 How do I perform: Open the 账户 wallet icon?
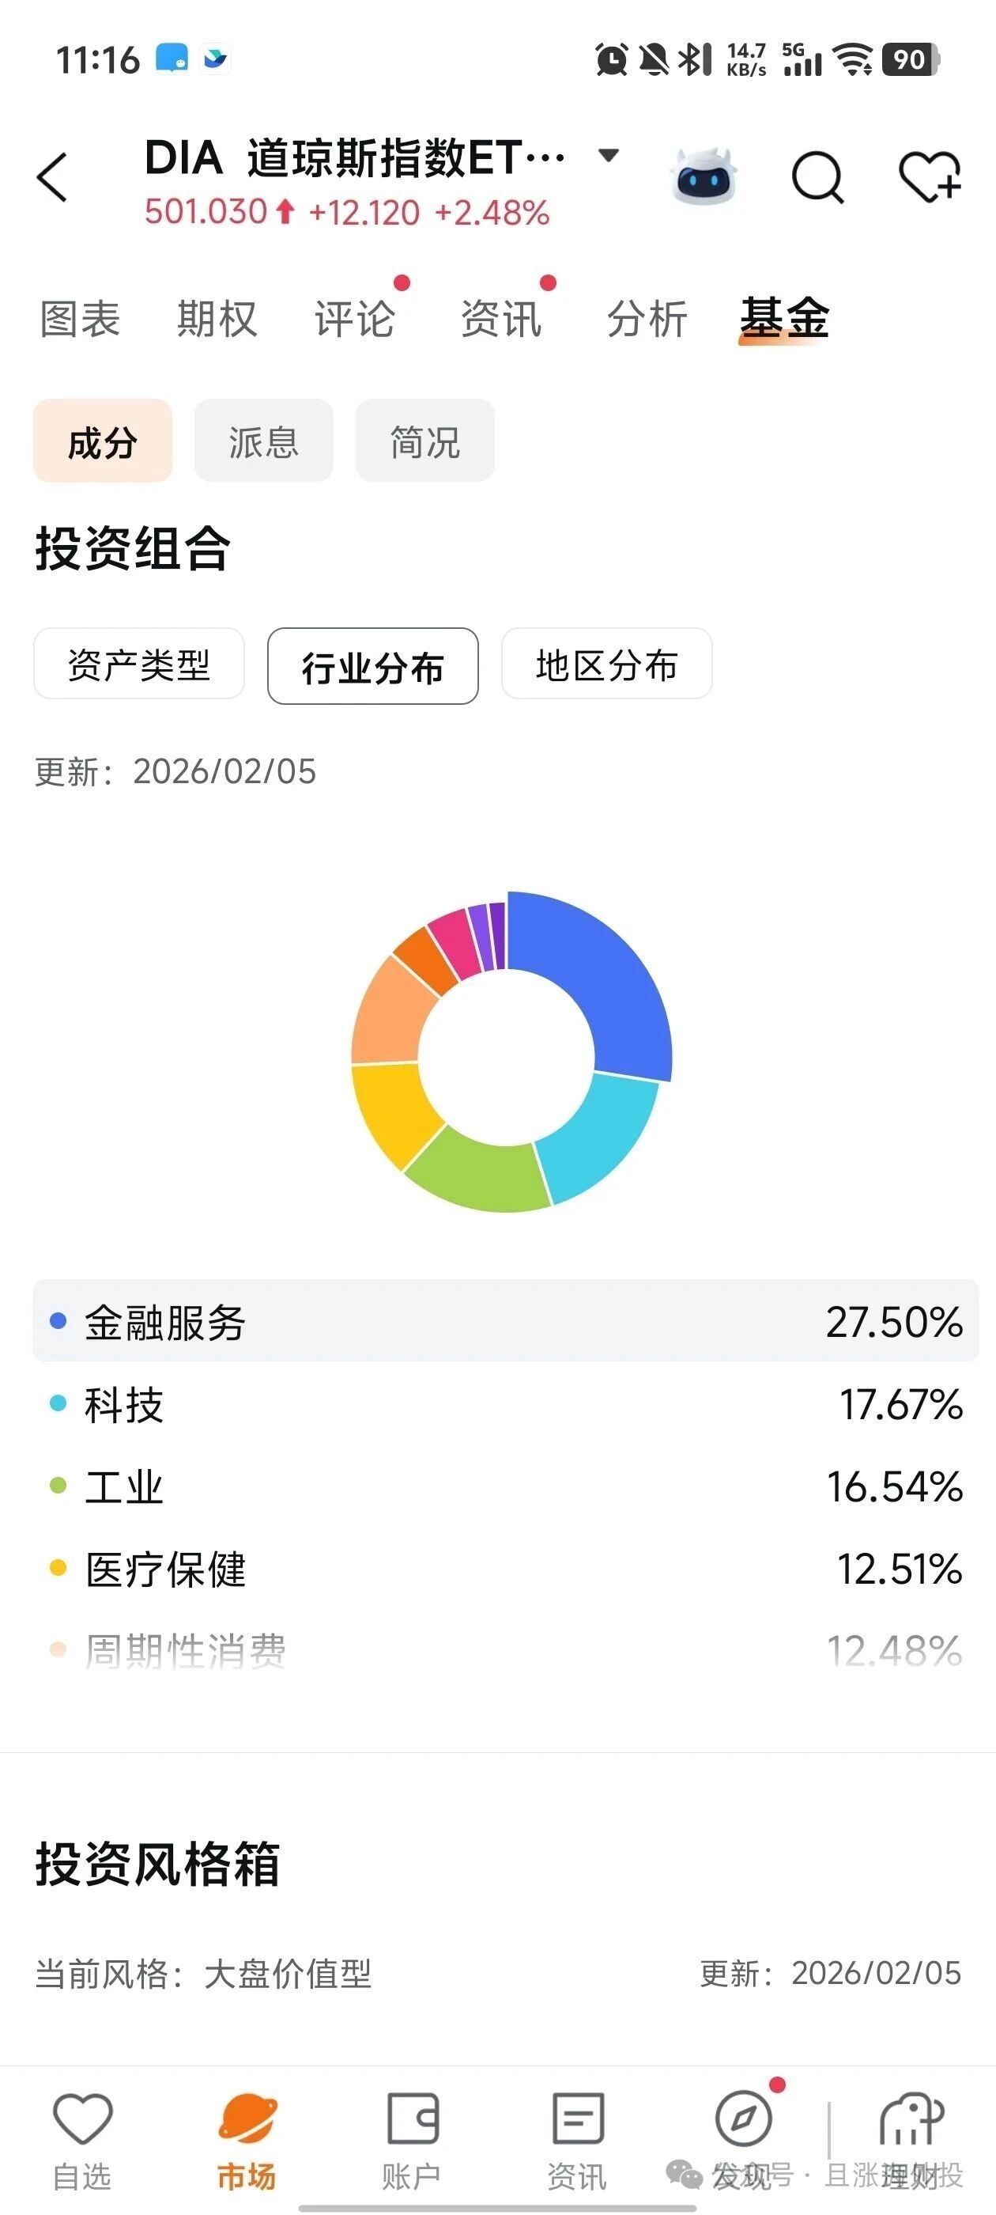point(413,2119)
